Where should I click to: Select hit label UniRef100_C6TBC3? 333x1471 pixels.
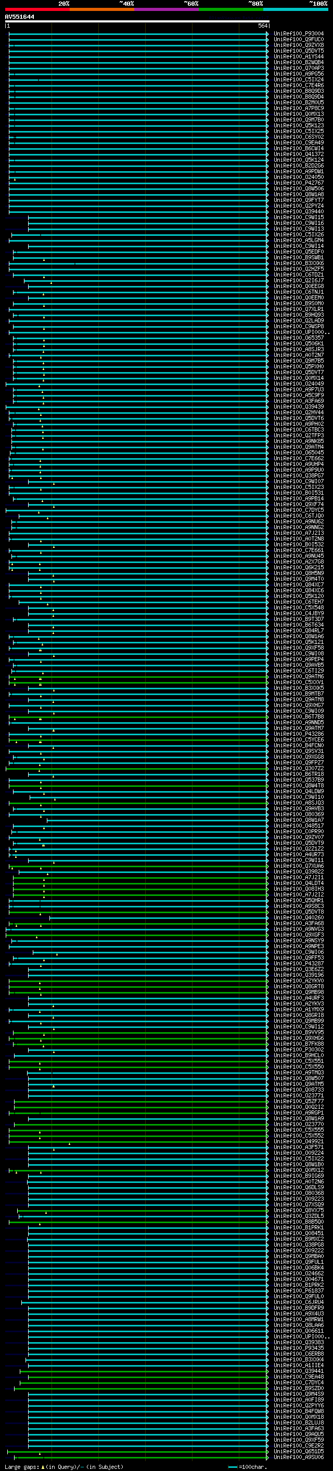(x=299, y=429)
